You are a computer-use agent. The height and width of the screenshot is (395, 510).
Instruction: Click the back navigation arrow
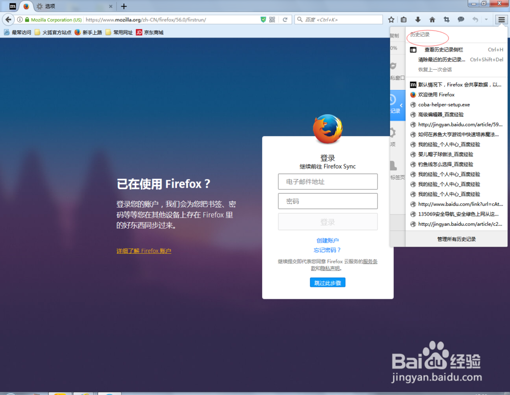point(8,19)
